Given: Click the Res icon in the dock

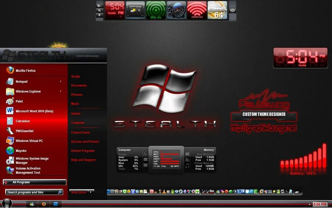Looking at the screenshot, I should point(211,191).
